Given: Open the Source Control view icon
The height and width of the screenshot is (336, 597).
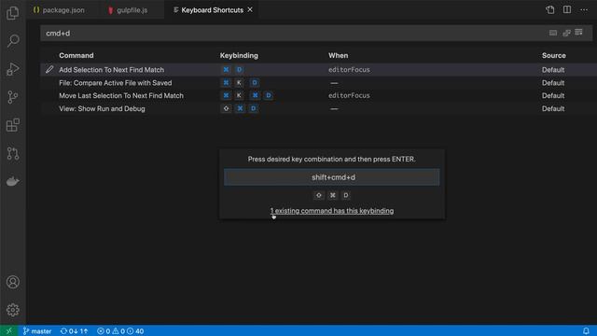Looking at the screenshot, I should pyautogui.click(x=12, y=97).
